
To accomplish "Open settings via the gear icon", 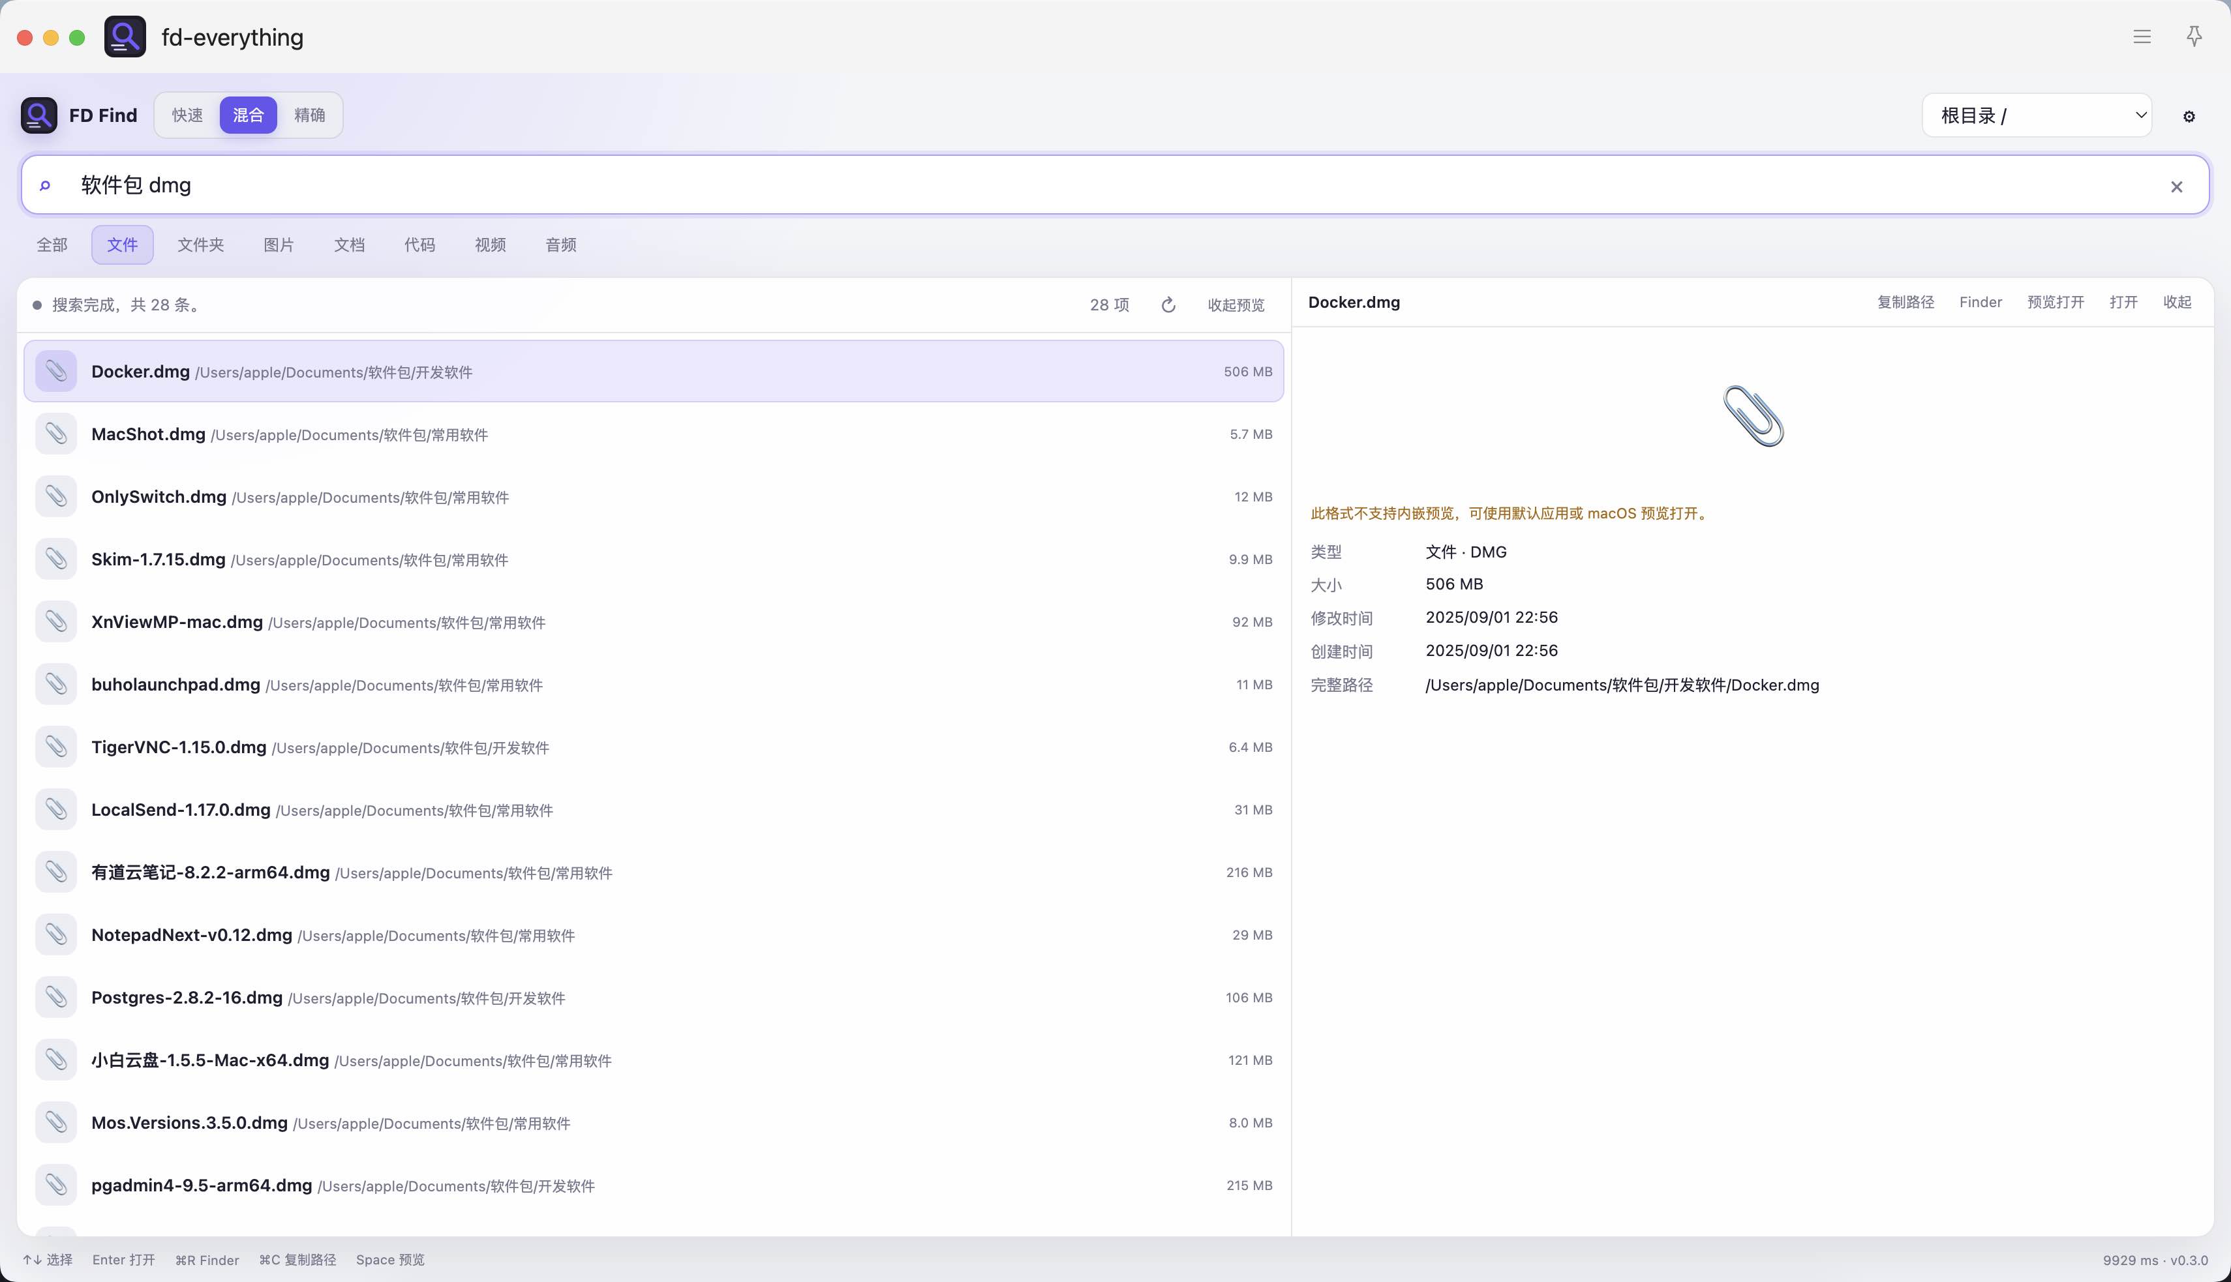I will [2189, 116].
